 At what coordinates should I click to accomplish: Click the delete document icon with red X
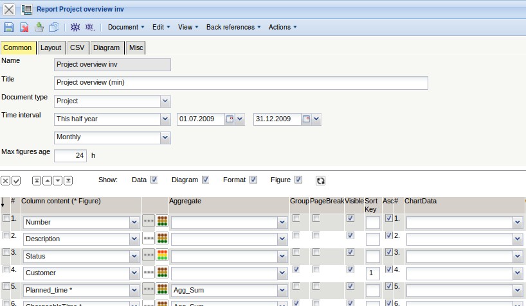[x=24, y=28]
